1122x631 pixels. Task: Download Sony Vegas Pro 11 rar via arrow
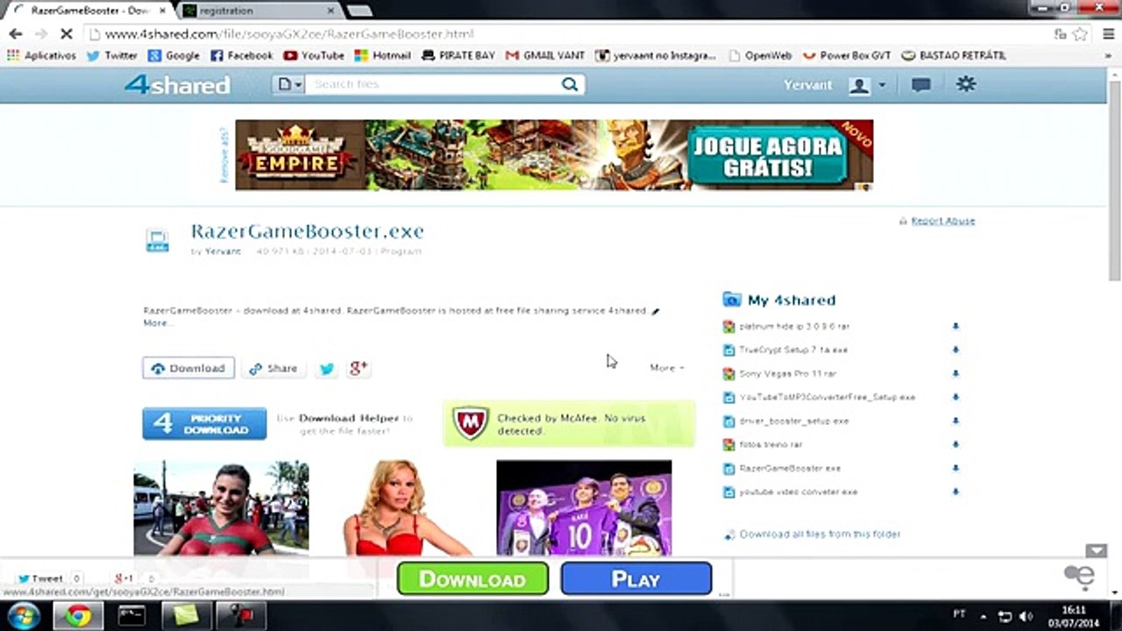tap(955, 373)
